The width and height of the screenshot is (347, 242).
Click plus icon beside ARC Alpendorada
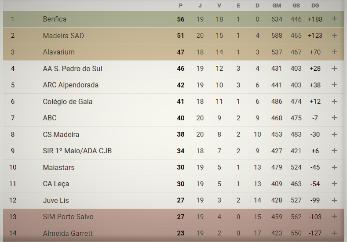click(334, 85)
